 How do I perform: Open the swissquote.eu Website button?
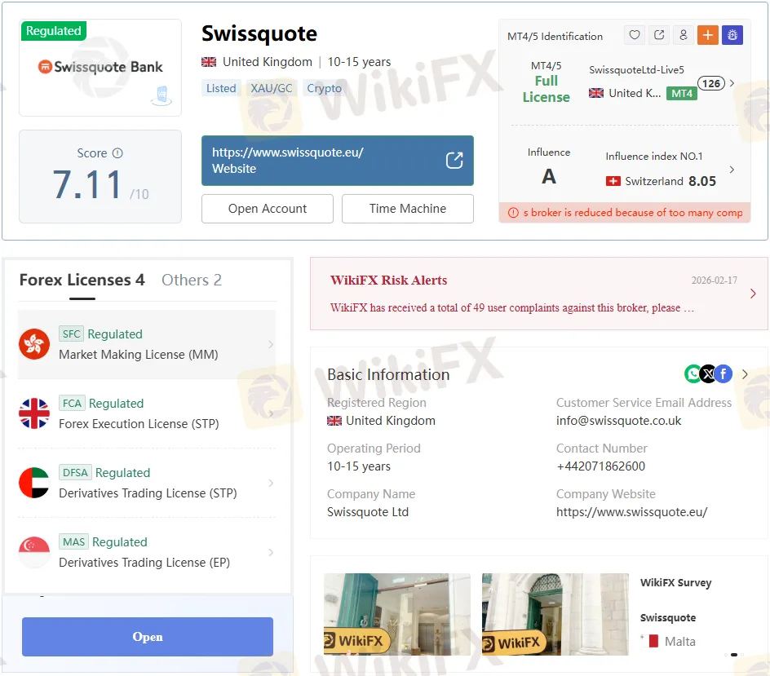pyautogui.click(x=338, y=161)
